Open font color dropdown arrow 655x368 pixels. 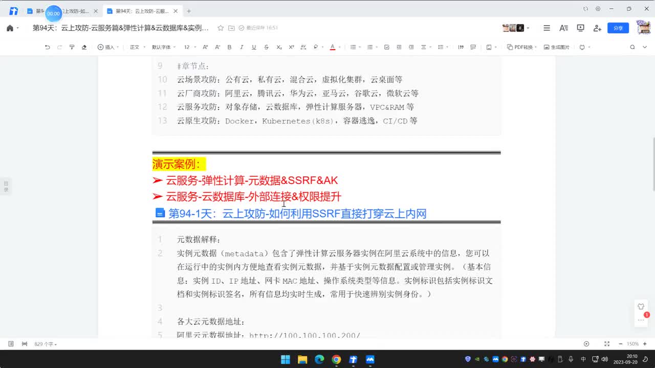pos(339,47)
